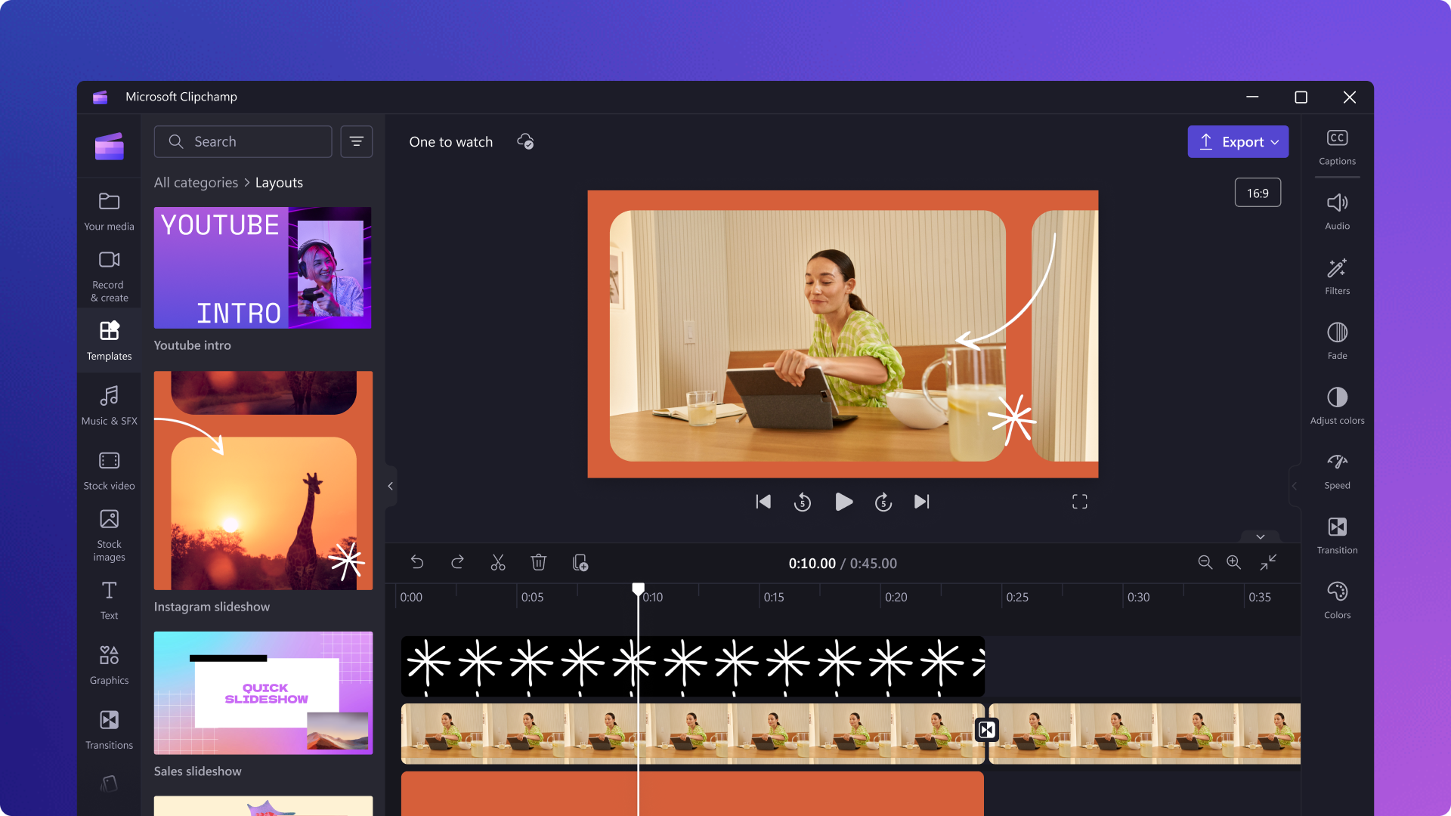Select the Speed tool
Viewport: 1451px width, 816px height.
[1336, 469]
